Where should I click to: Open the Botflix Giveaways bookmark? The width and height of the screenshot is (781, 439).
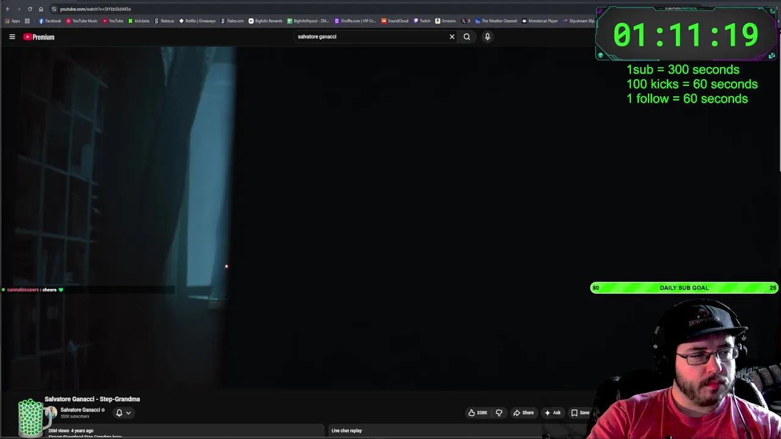tap(197, 21)
